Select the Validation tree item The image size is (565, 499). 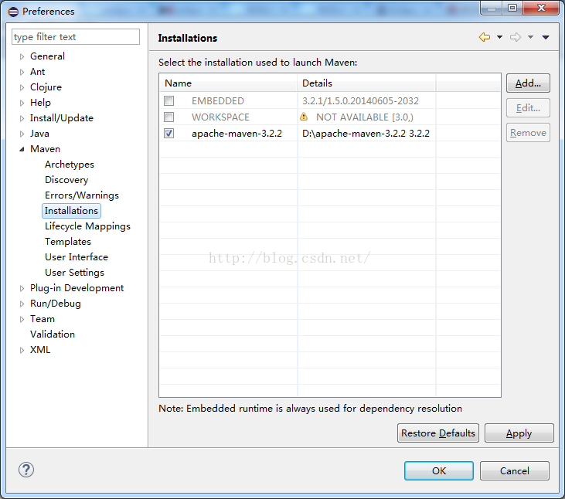[x=53, y=334]
